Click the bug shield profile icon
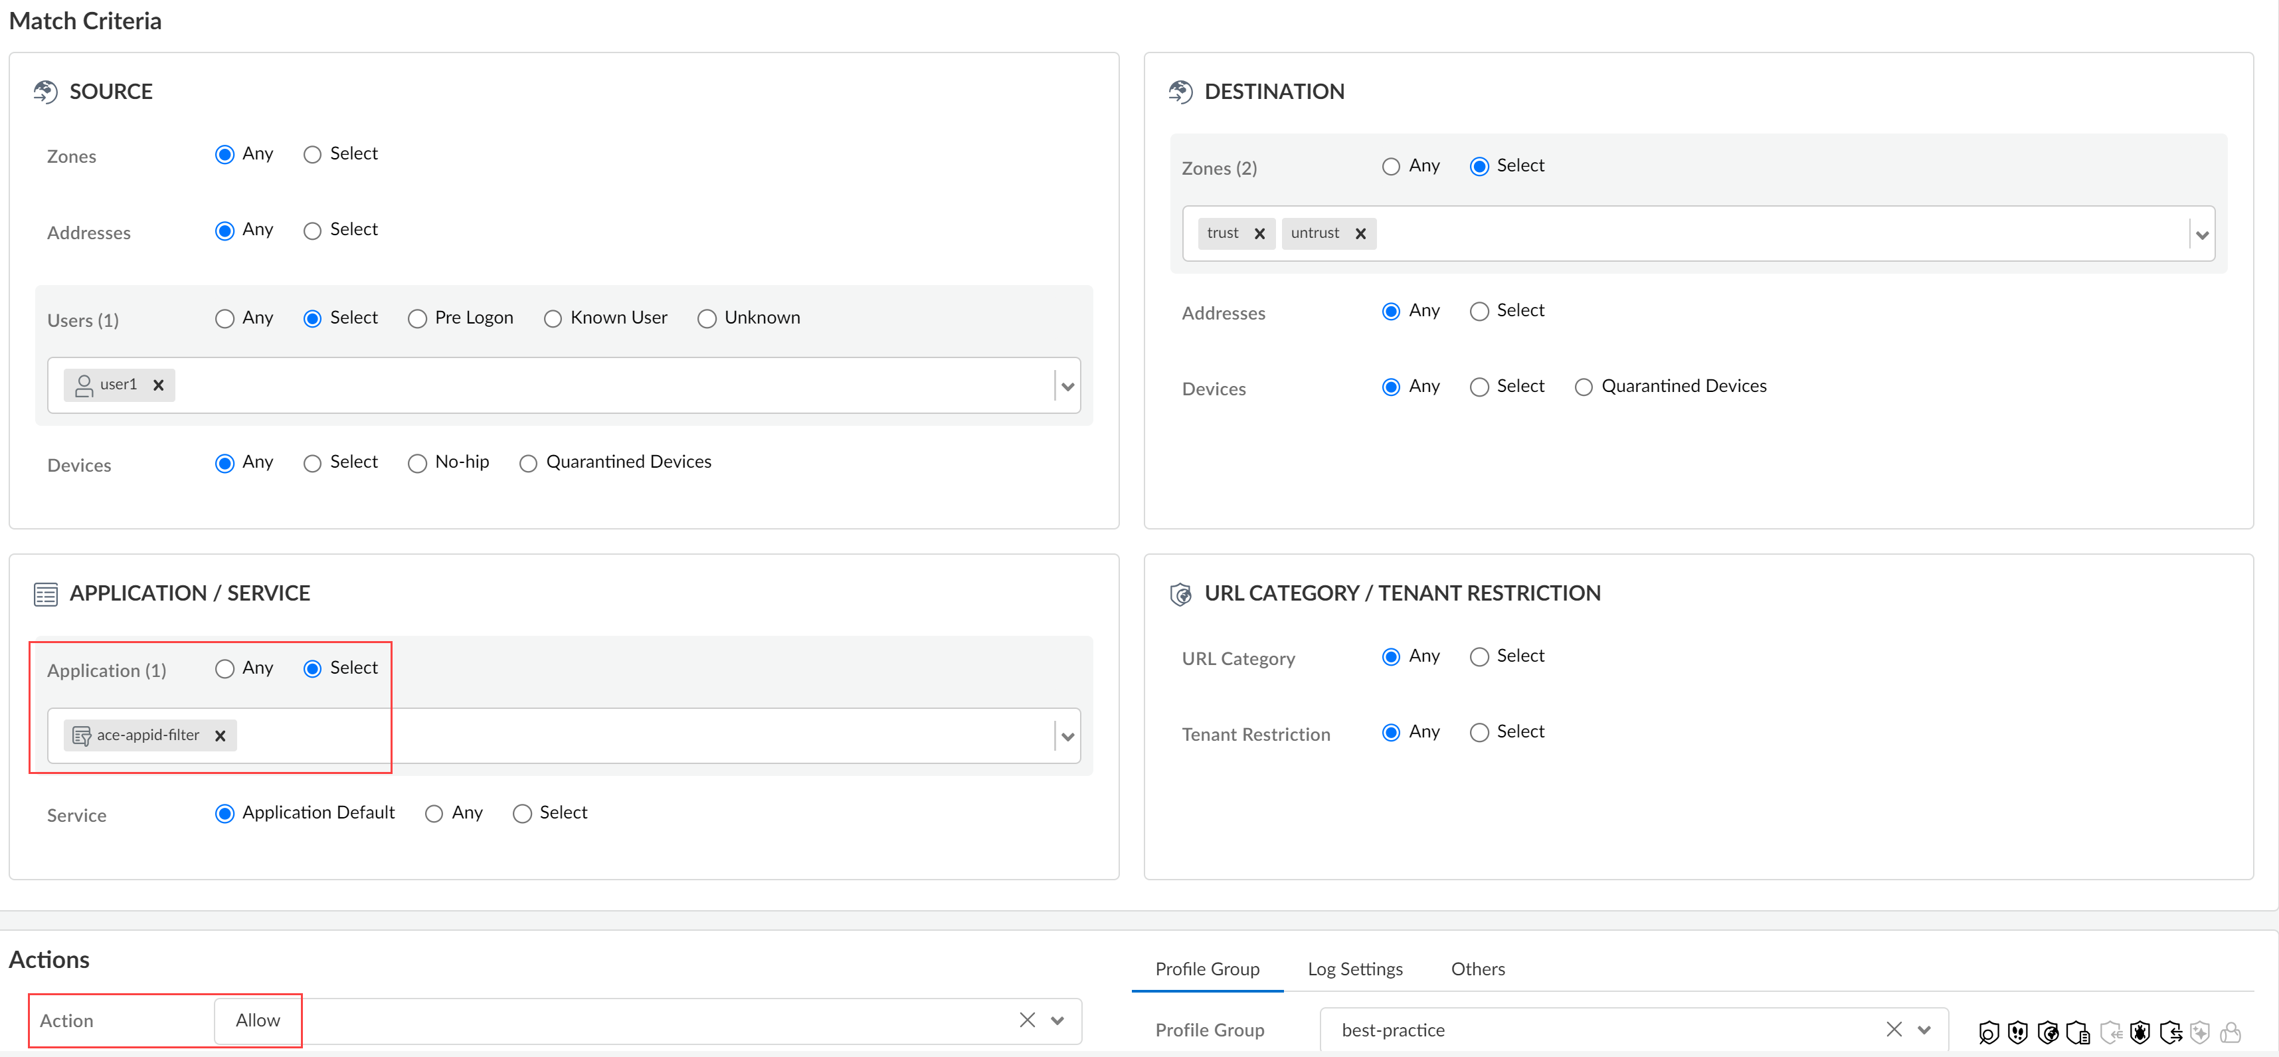This screenshot has height=1057, width=2279. click(x=2140, y=1032)
